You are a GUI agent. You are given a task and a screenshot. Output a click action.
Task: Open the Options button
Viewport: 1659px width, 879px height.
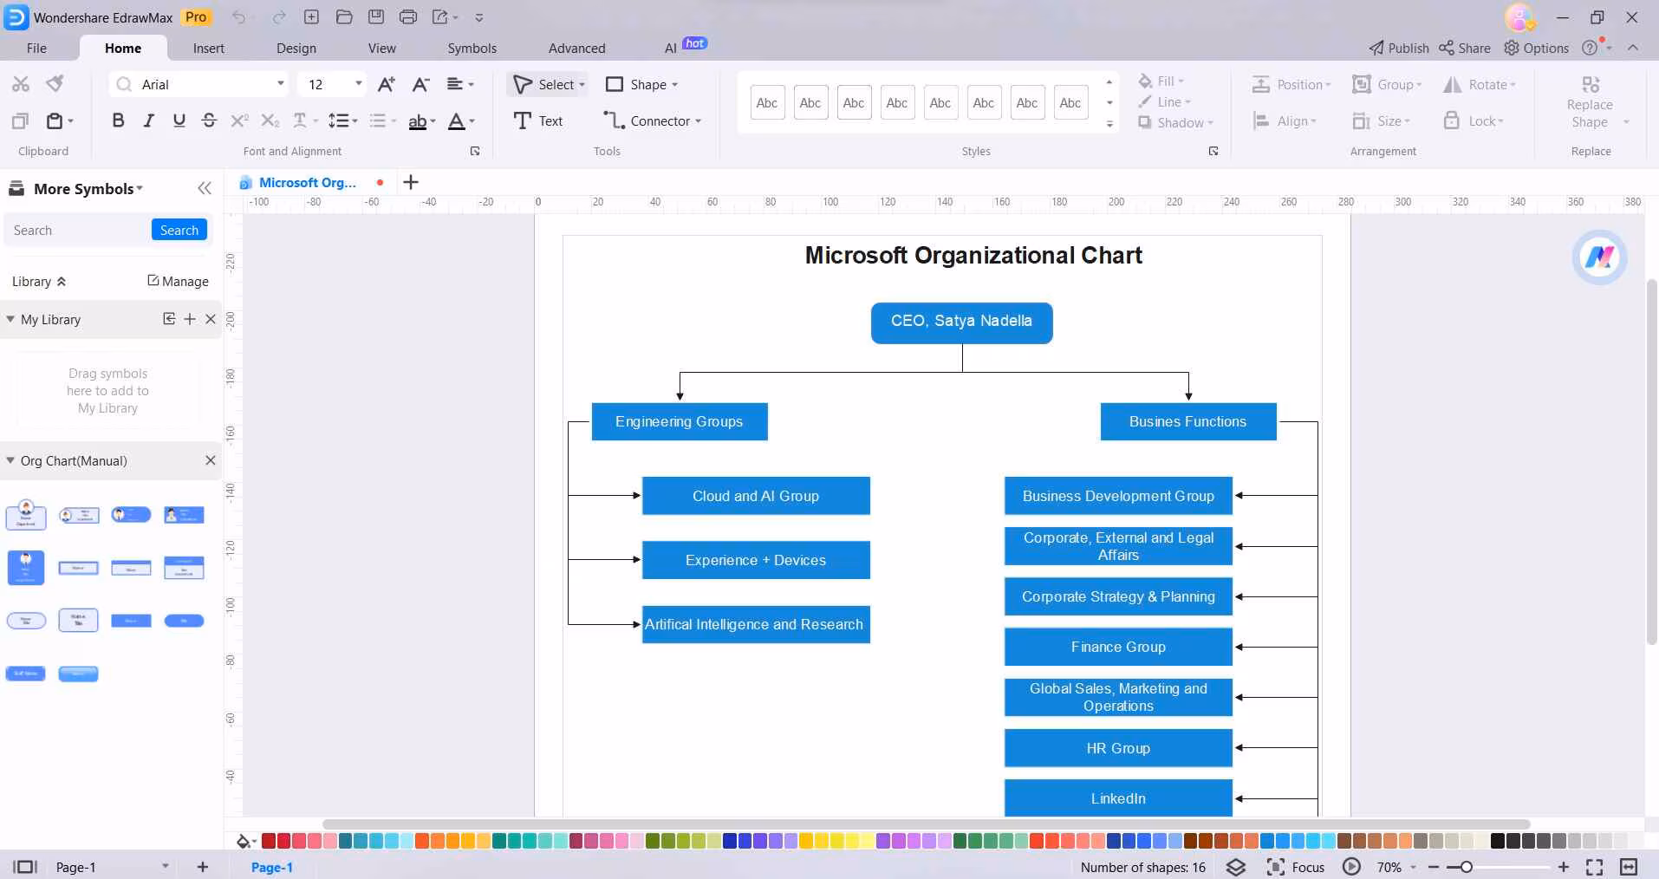1536,49
